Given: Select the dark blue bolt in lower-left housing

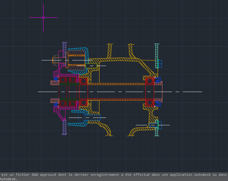Looking at the screenshot, I should (92, 118).
